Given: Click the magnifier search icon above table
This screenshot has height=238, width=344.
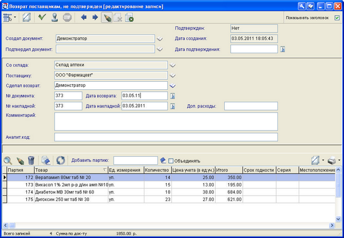Looking at the screenshot, I should tap(8, 161).
